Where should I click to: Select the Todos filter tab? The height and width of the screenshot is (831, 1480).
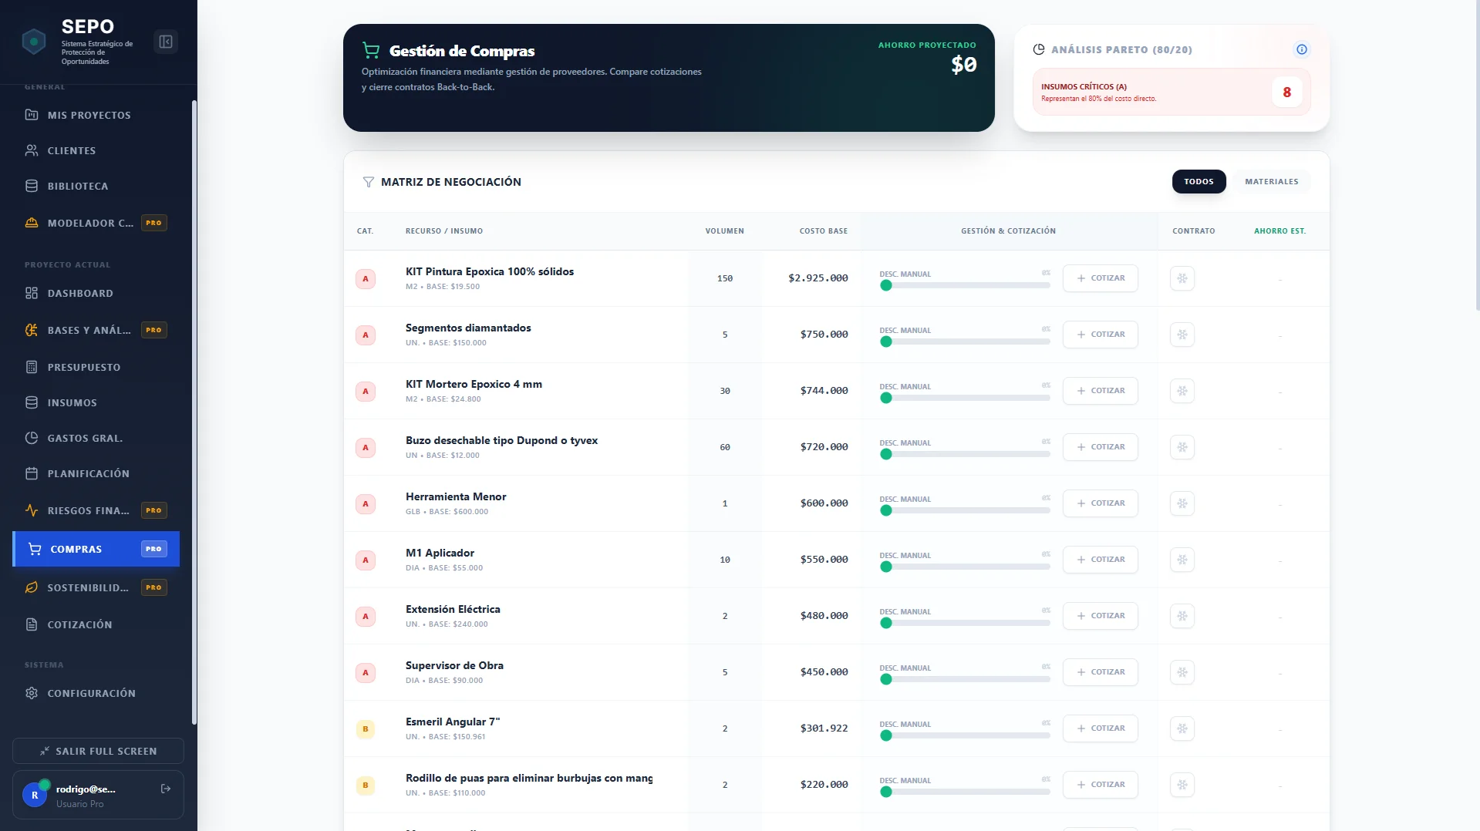pos(1198,182)
